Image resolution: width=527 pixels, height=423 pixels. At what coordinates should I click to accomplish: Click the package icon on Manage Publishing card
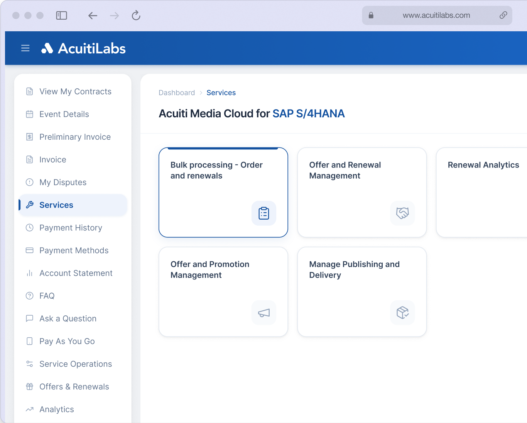click(x=402, y=313)
